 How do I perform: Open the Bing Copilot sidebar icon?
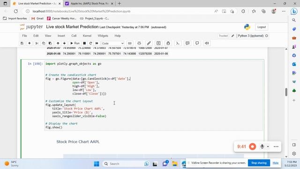tap(294, 11)
